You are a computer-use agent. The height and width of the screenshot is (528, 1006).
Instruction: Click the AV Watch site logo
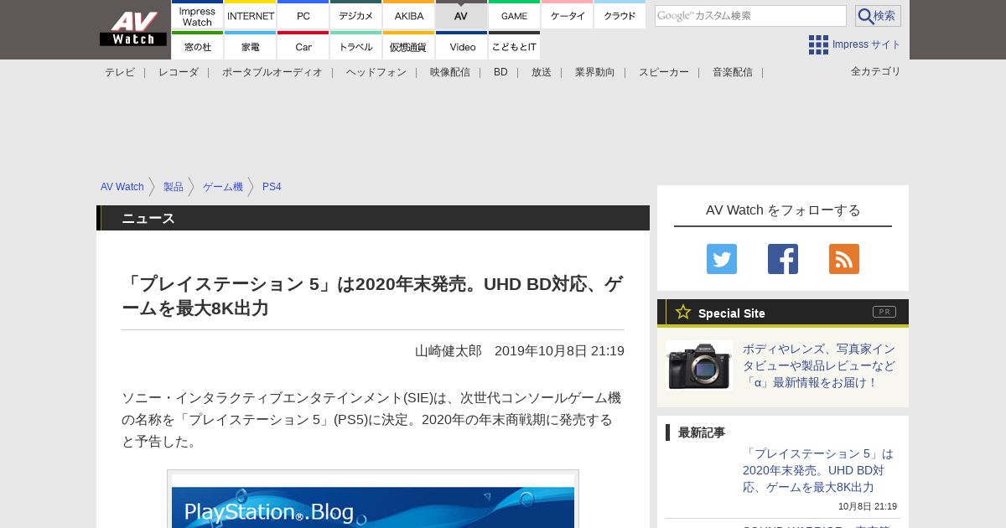pos(133,28)
